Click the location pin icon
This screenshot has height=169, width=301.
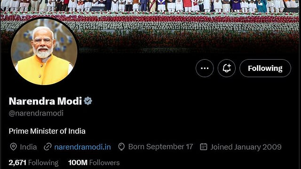[x=13, y=147]
